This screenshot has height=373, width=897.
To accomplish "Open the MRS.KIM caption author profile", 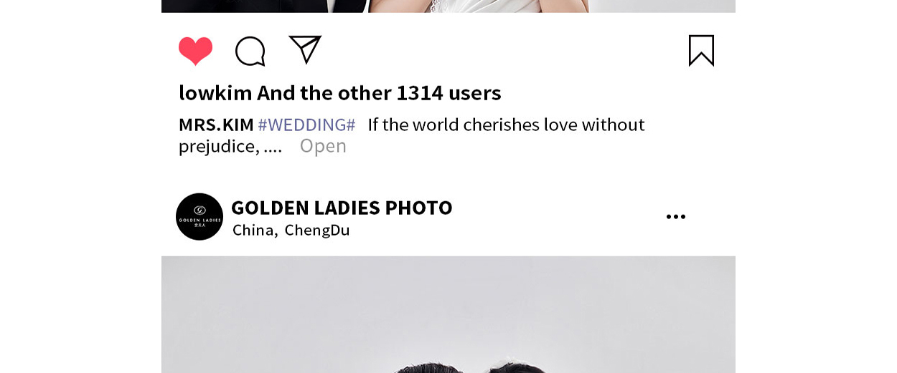I will coord(216,125).
